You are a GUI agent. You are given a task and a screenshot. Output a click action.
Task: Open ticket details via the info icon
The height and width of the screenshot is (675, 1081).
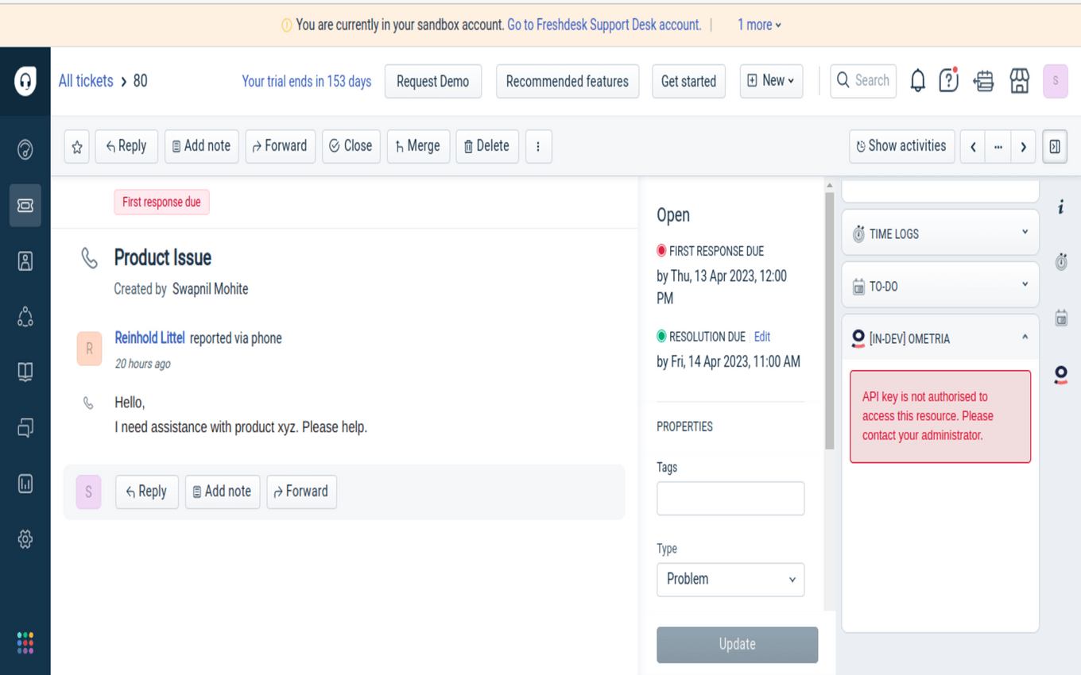click(1061, 206)
